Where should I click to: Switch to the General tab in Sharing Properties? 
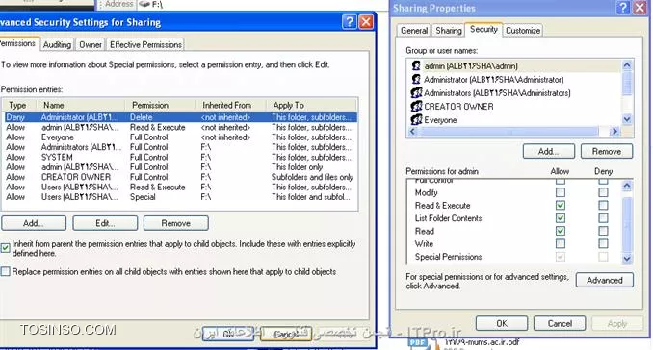click(414, 31)
